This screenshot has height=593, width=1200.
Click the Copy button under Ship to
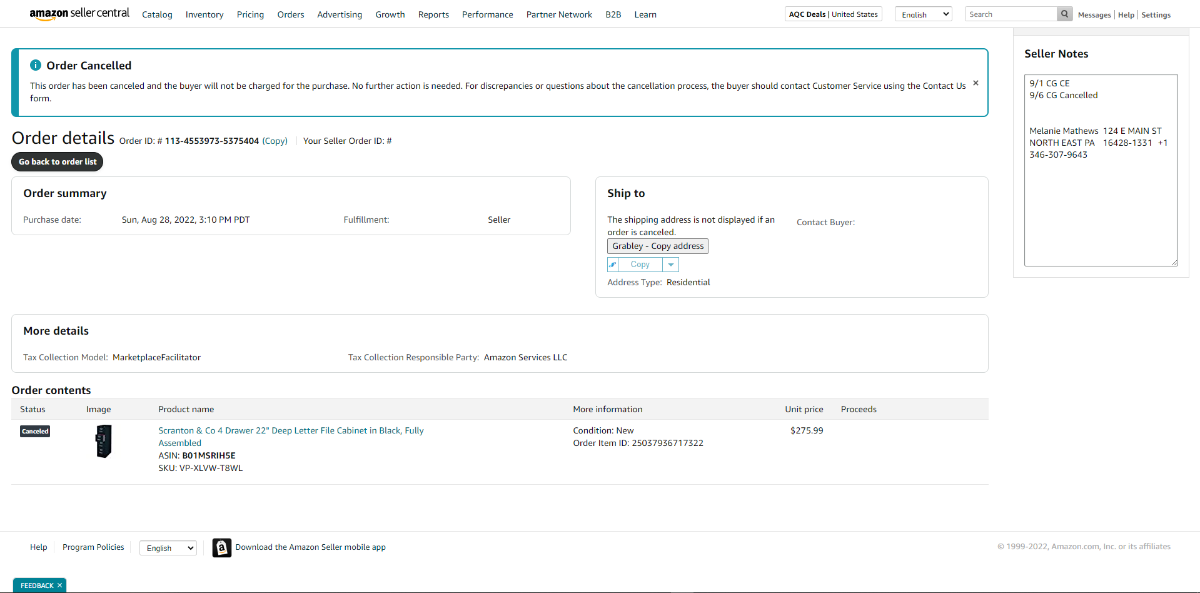640,265
